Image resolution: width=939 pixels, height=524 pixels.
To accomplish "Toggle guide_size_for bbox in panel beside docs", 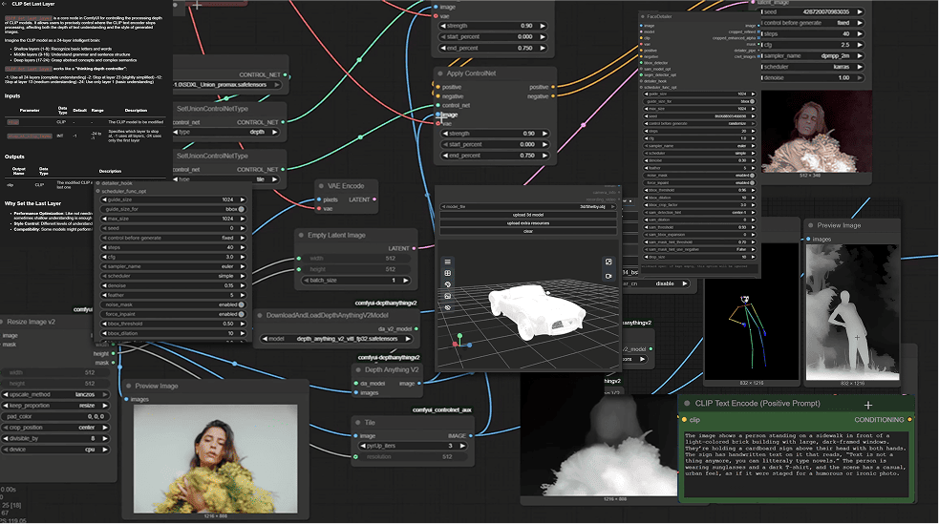I will click(x=173, y=209).
